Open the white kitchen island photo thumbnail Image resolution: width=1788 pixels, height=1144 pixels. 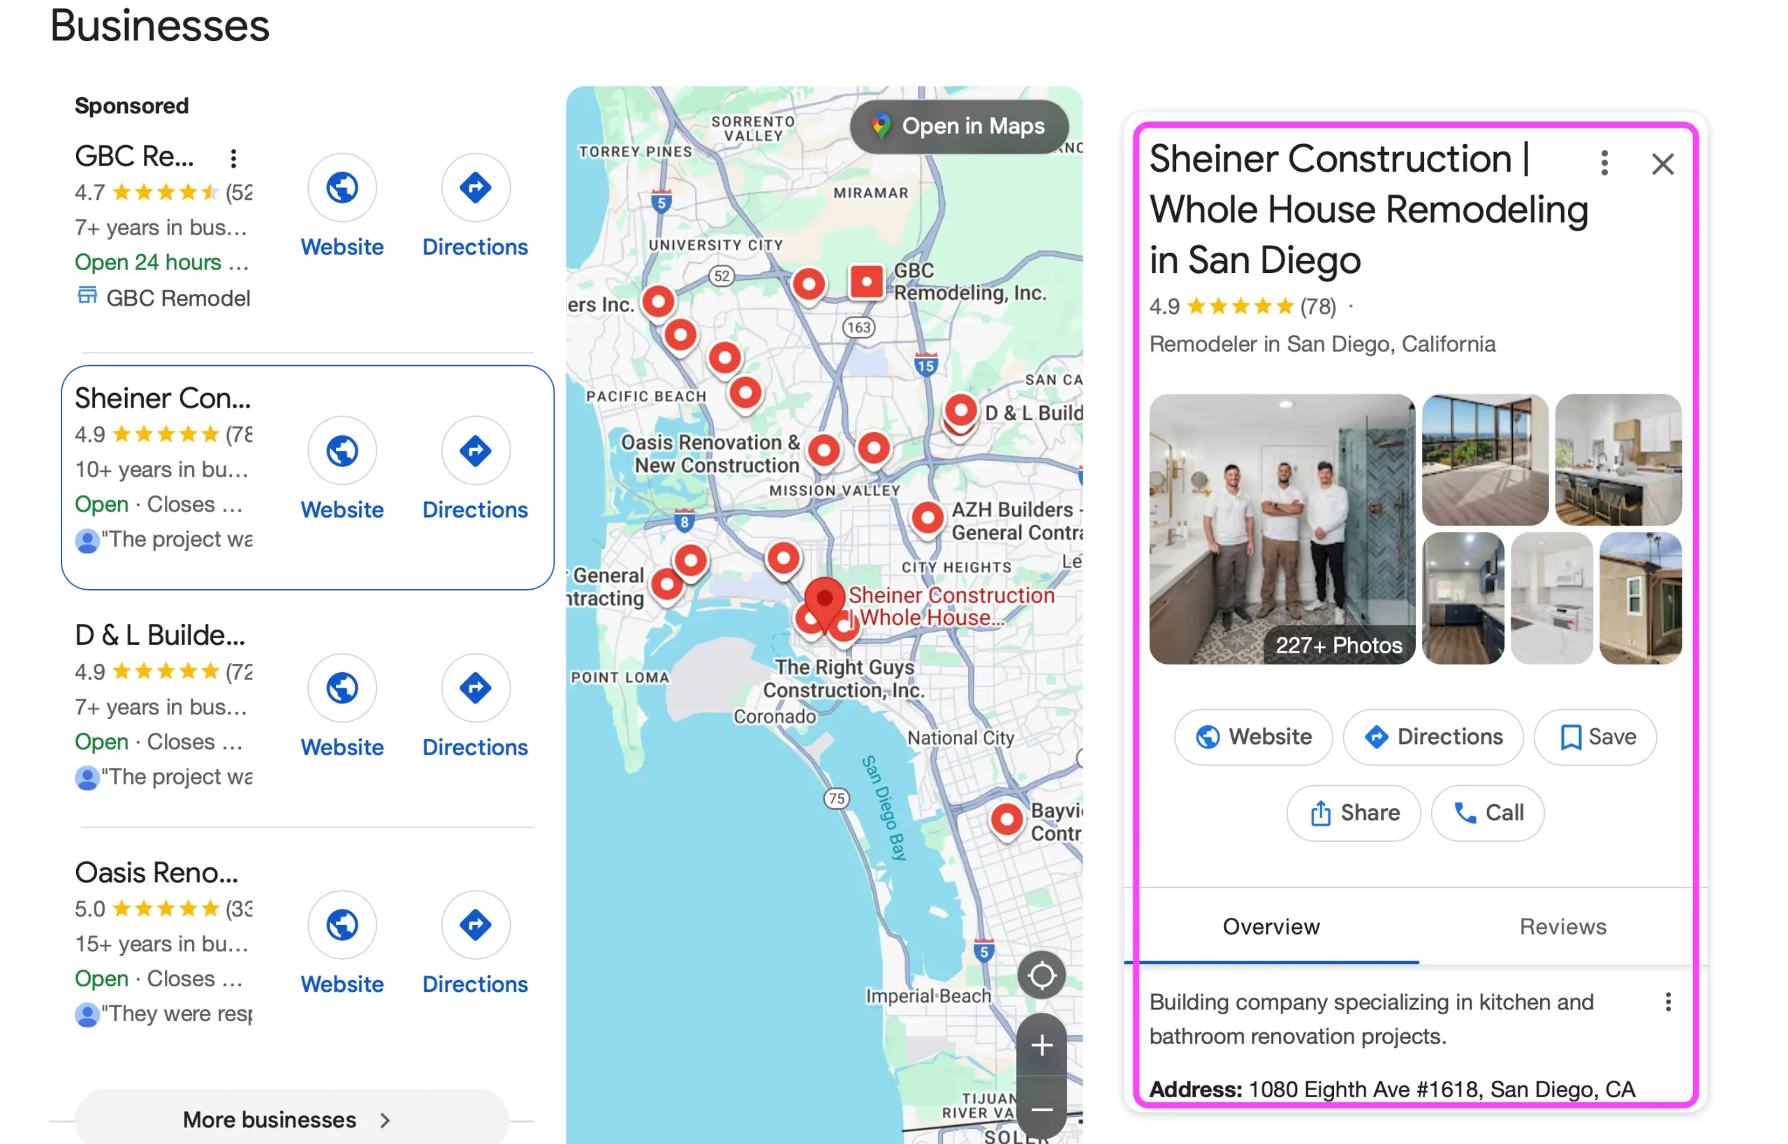[x=1618, y=460]
